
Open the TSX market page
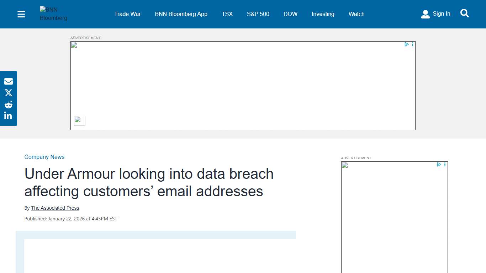tap(227, 14)
